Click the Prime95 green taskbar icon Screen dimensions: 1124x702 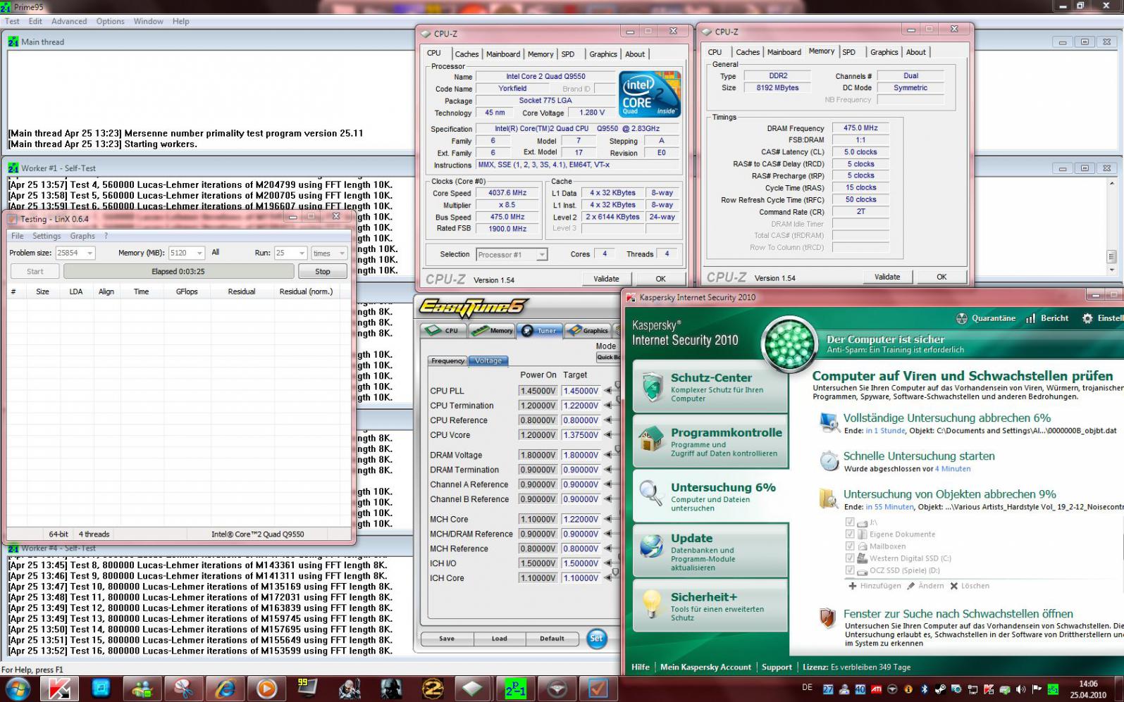(x=515, y=688)
